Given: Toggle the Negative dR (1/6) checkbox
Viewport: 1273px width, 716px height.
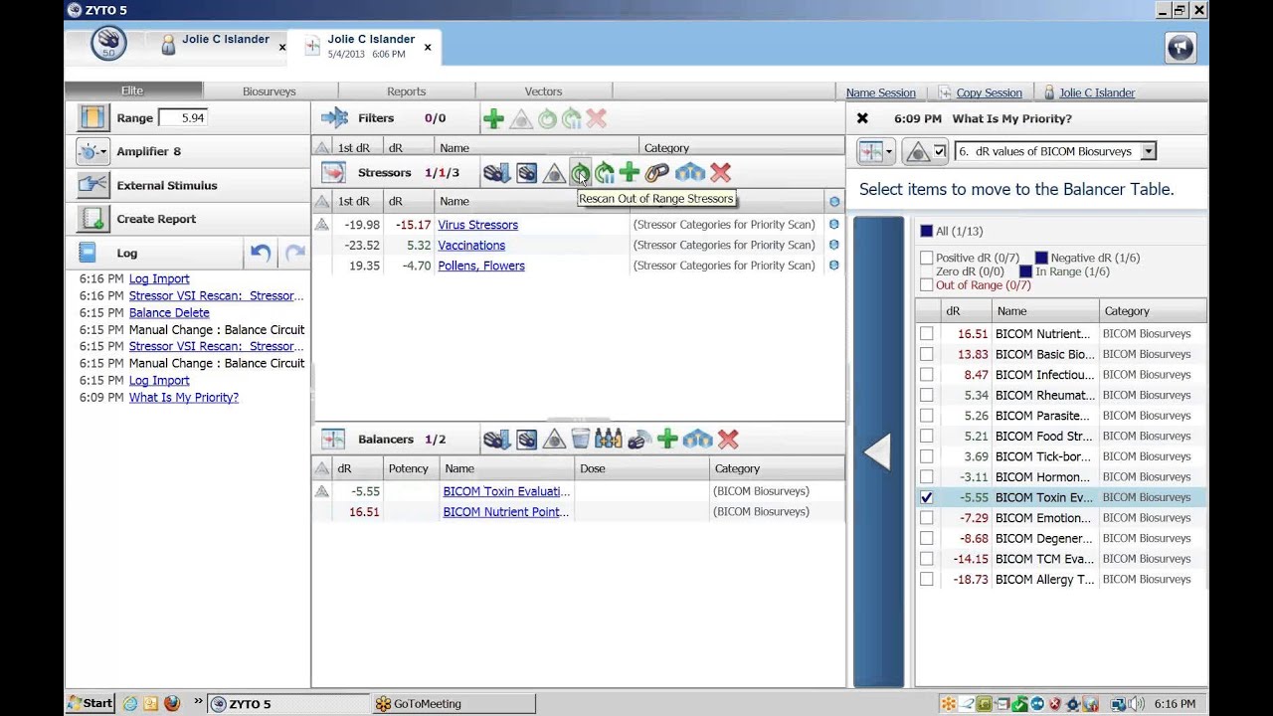Looking at the screenshot, I should (1041, 258).
